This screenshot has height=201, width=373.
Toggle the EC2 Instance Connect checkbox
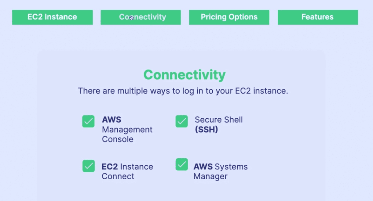(89, 166)
